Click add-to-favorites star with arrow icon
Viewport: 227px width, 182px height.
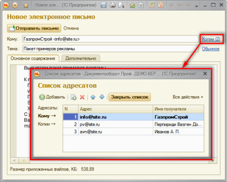(x=132, y=6)
